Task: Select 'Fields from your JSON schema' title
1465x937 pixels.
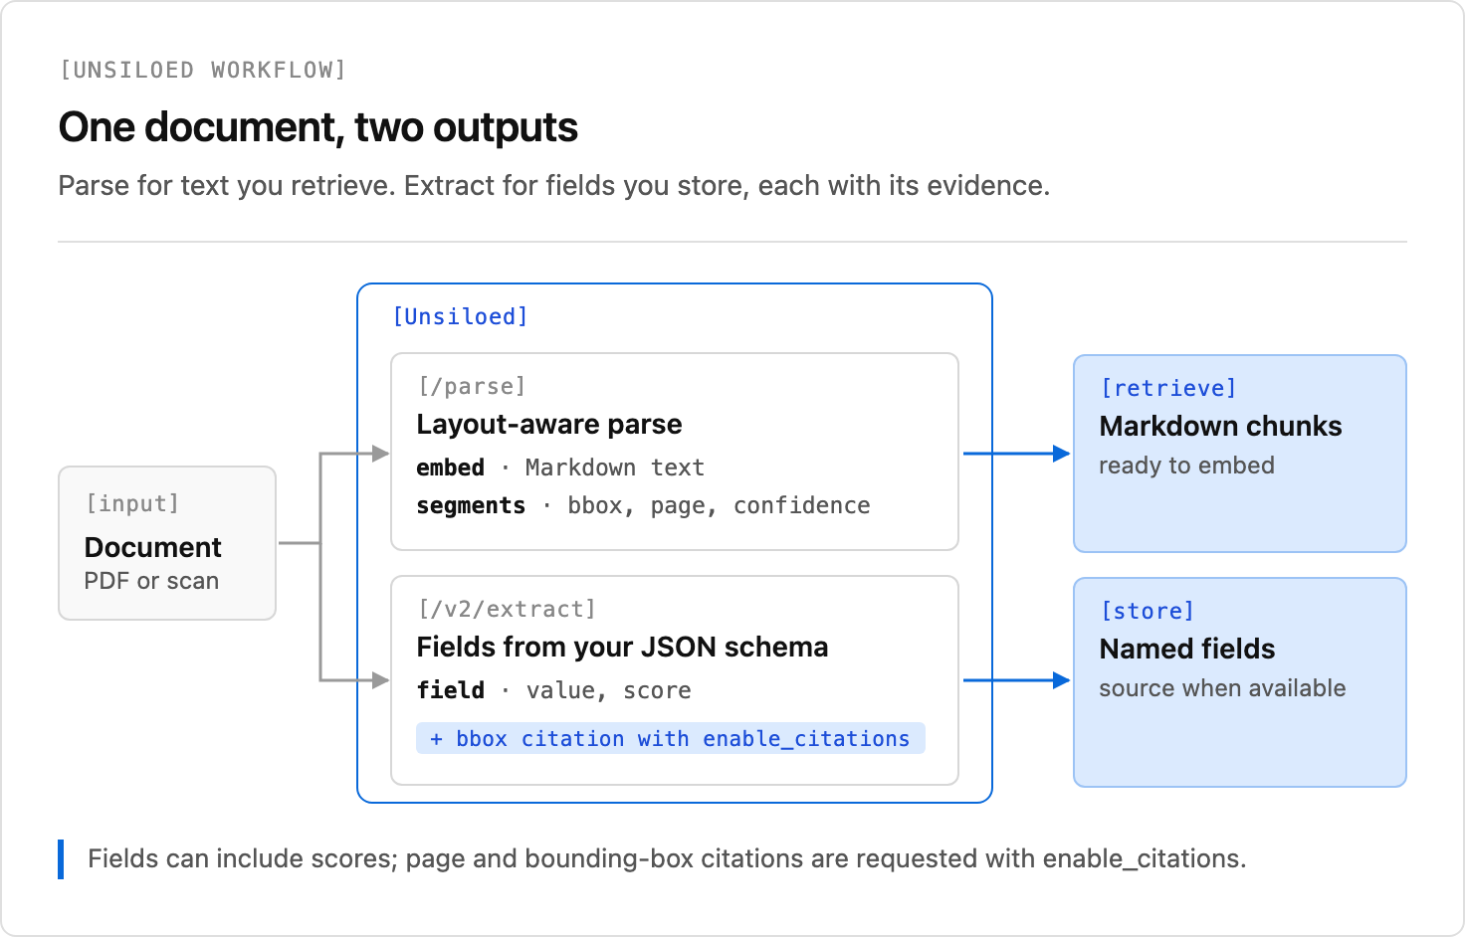Action: [622, 648]
